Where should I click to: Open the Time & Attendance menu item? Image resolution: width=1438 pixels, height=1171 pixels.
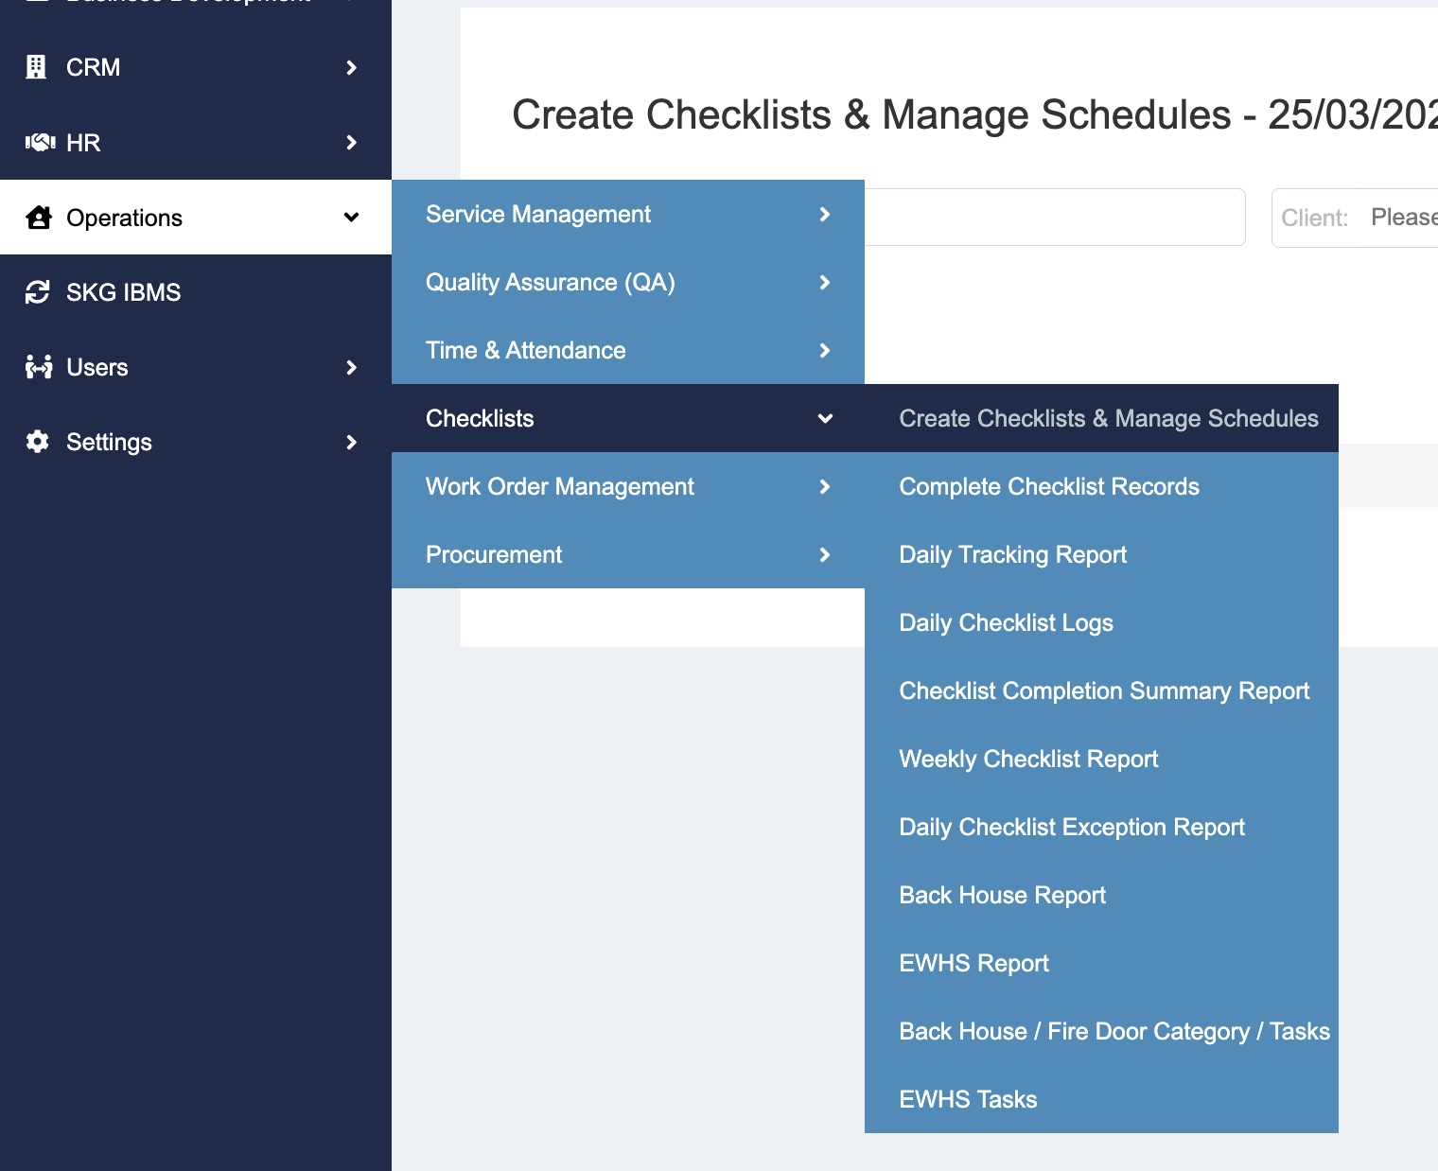point(525,351)
